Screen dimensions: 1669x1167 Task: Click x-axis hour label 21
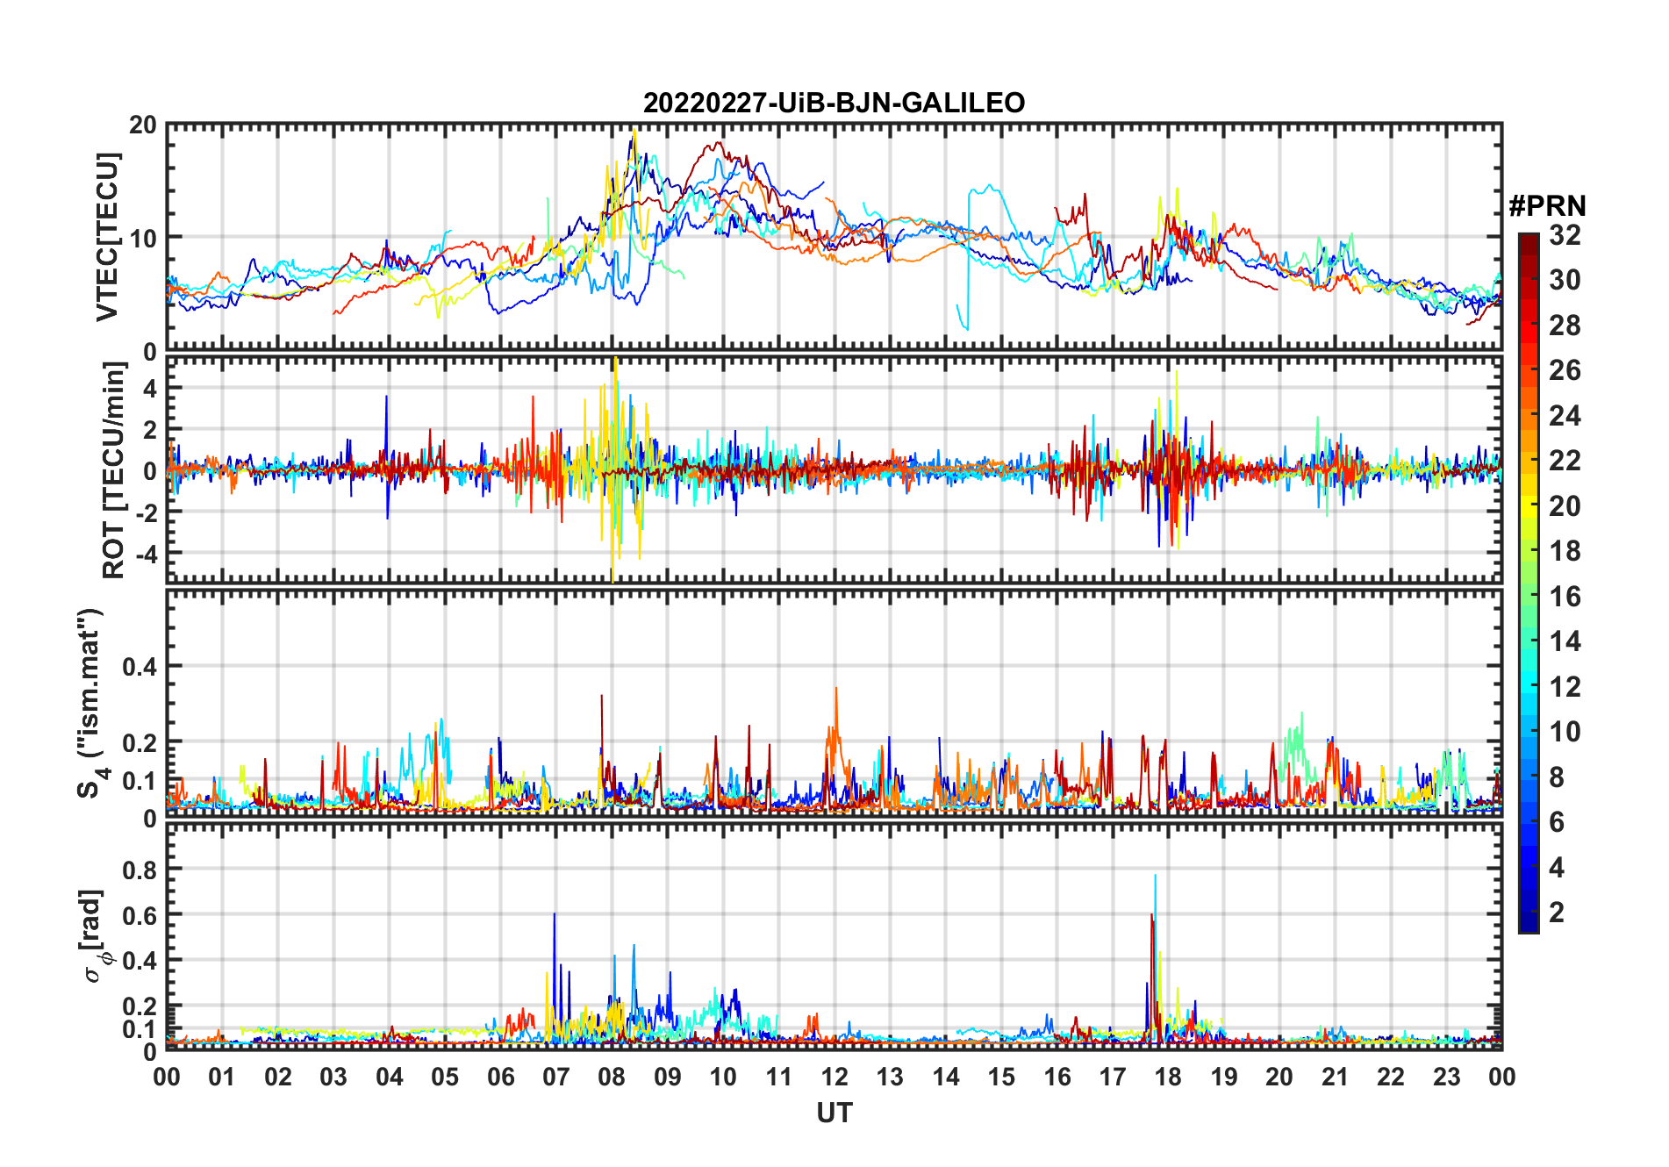[1335, 1077]
